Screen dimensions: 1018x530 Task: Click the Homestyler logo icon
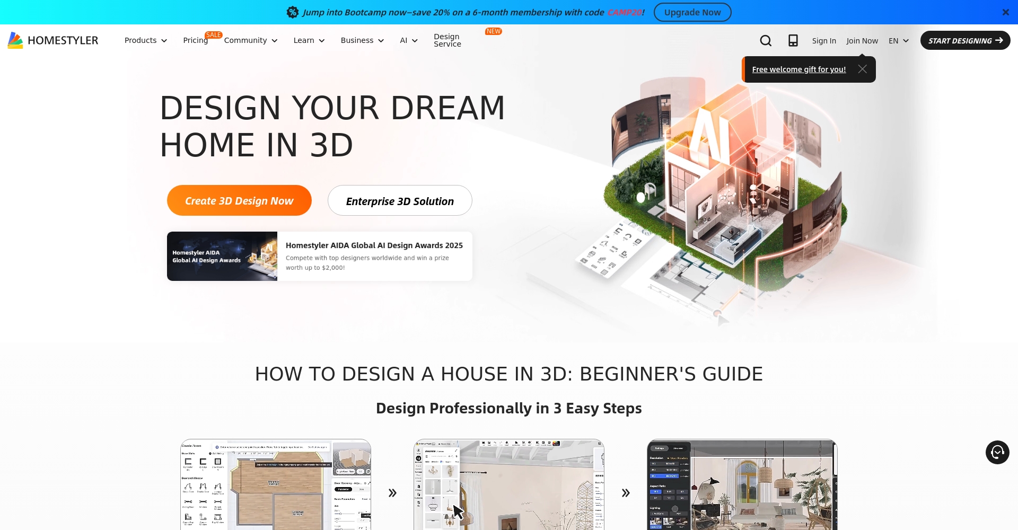tap(15, 40)
